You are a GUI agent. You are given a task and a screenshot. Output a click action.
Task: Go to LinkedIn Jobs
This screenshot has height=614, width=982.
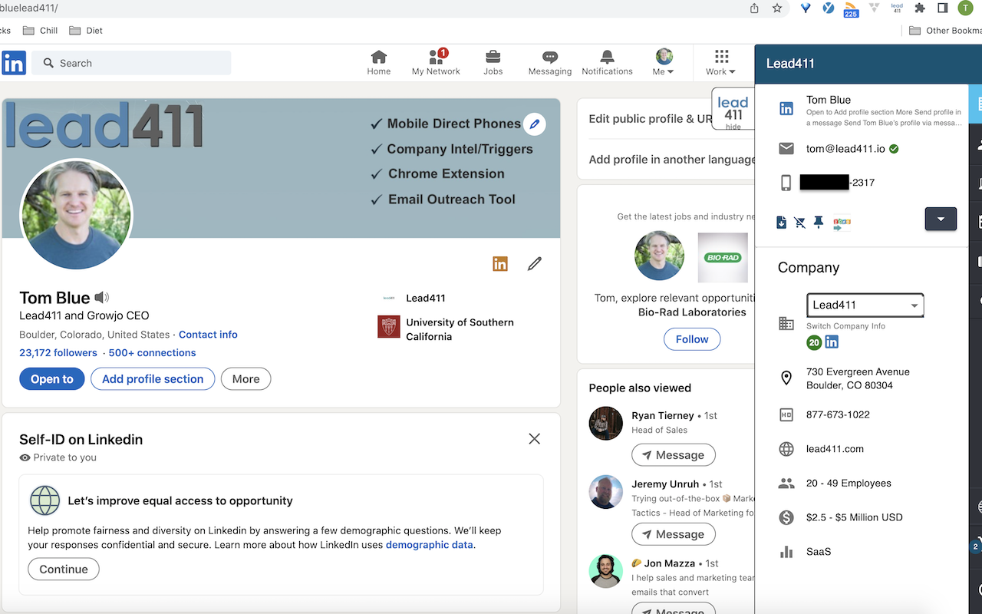(x=493, y=61)
